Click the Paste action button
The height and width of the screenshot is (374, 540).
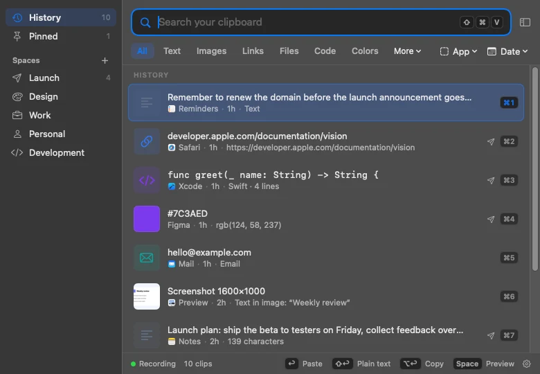(304, 364)
